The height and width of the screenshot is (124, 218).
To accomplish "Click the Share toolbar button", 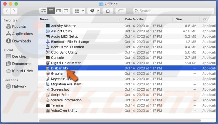I will tap(108, 11).
